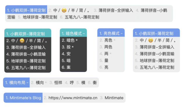Choose candidate 3 按 in dark panel
Viewport: 190px width, 111px height.
73,47
